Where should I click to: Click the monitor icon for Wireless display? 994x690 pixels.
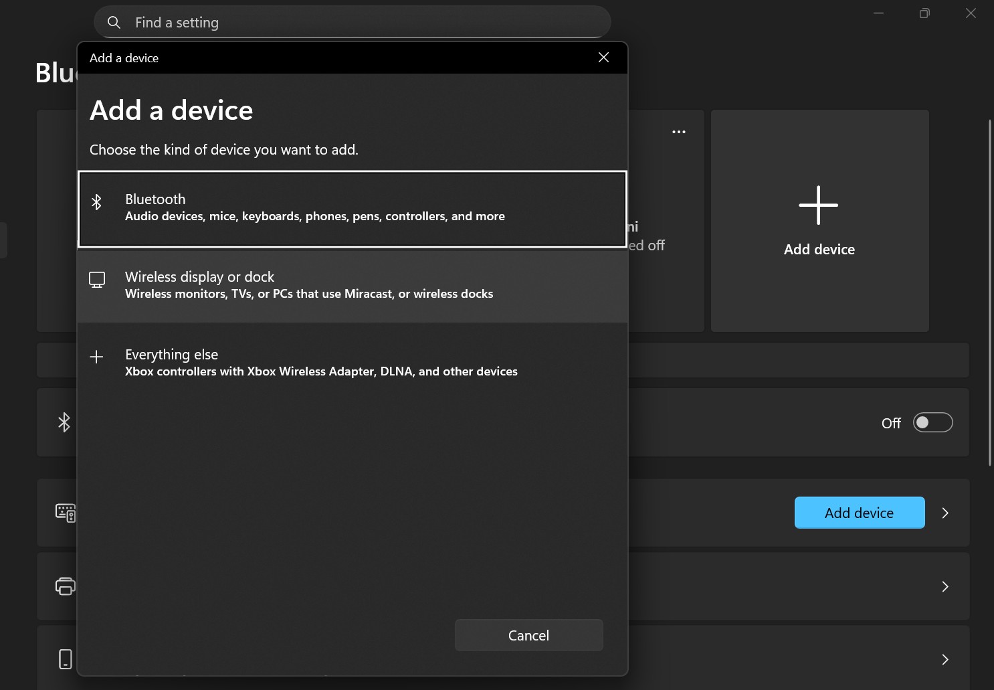point(97,280)
